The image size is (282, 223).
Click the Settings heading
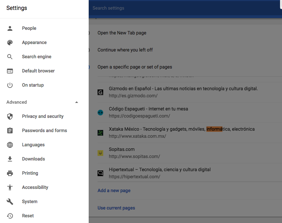(x=17, y=8)
